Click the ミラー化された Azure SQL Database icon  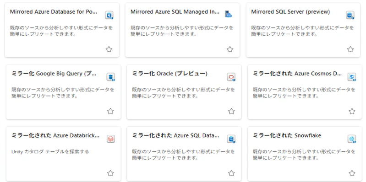[231, 139]
